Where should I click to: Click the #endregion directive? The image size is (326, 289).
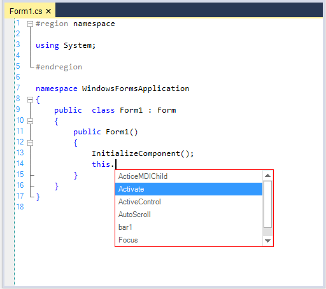click(59, 67)
